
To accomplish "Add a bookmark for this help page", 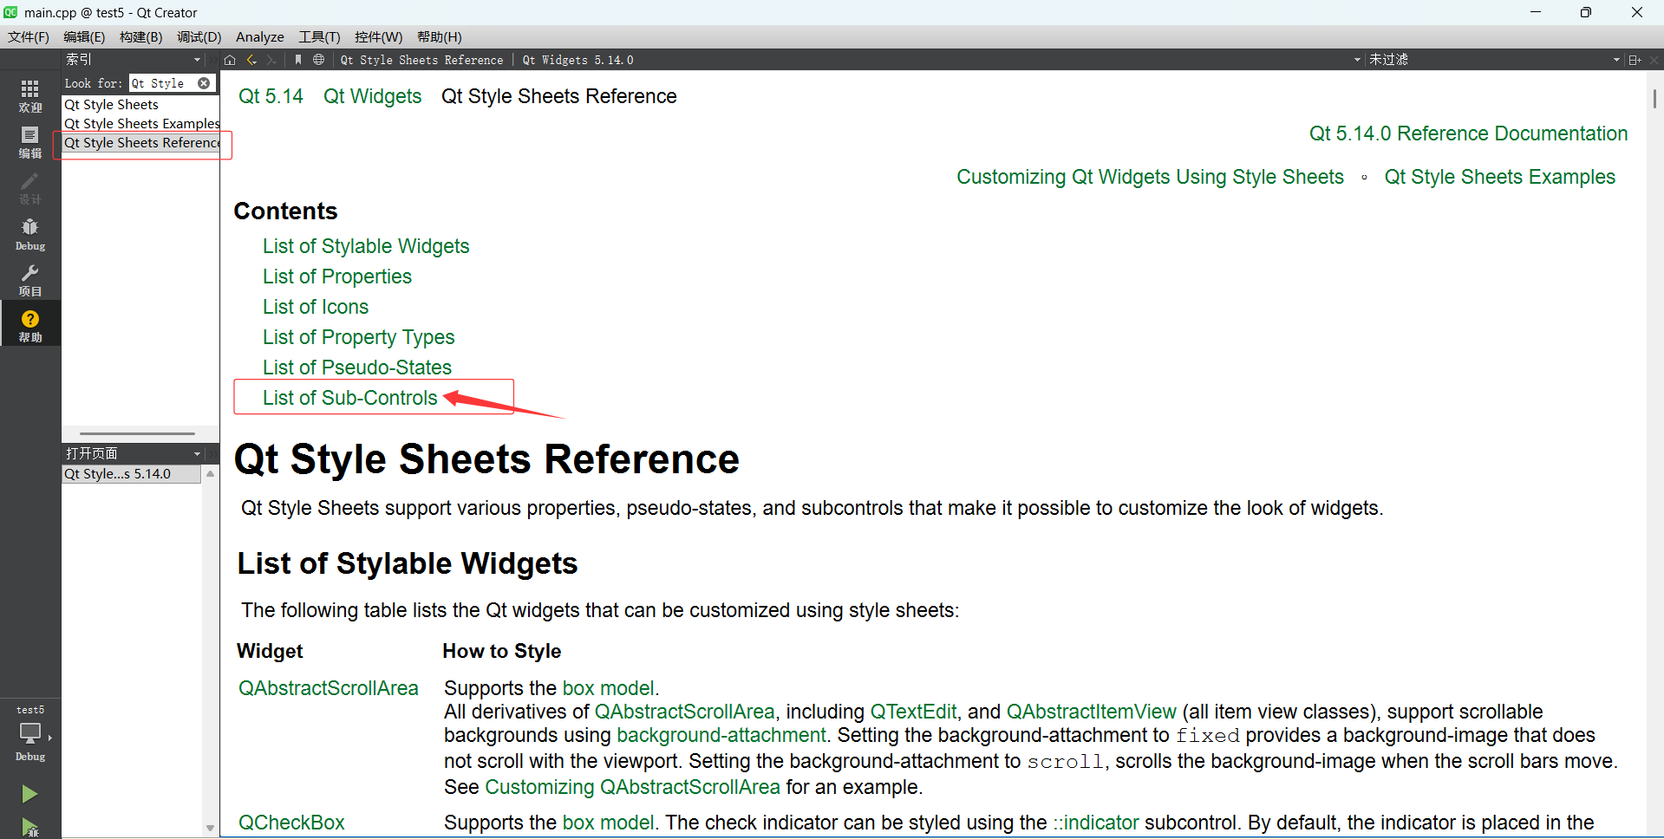I will click(298, 60).
